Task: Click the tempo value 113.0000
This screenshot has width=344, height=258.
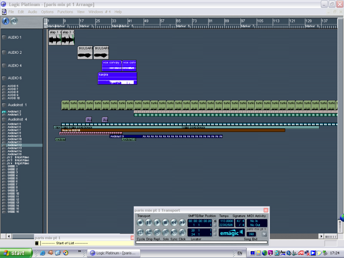Action: pyautogui.click(x=226, y=221)
